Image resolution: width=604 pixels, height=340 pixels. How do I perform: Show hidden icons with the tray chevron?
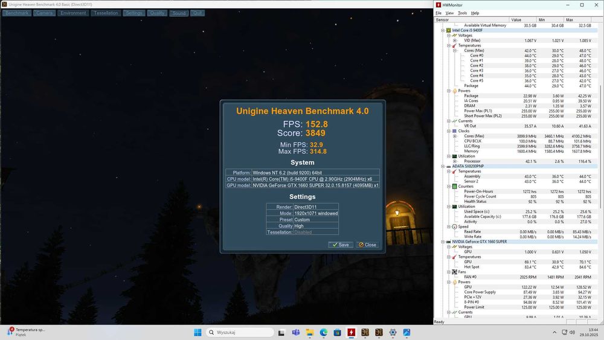pos(554,332)
